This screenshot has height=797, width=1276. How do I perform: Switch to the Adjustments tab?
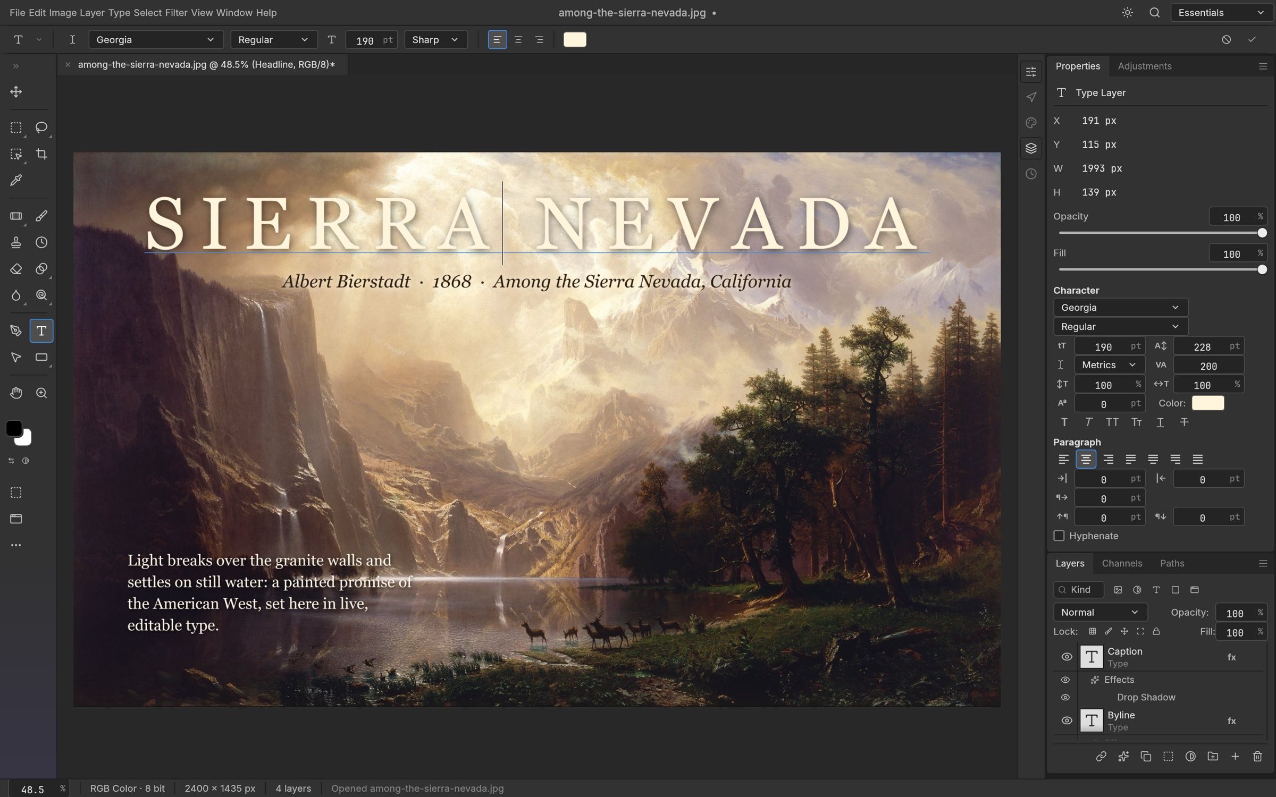1145,66
